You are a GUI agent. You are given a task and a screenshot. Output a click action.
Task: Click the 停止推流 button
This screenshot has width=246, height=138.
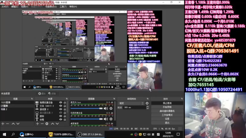167,103
